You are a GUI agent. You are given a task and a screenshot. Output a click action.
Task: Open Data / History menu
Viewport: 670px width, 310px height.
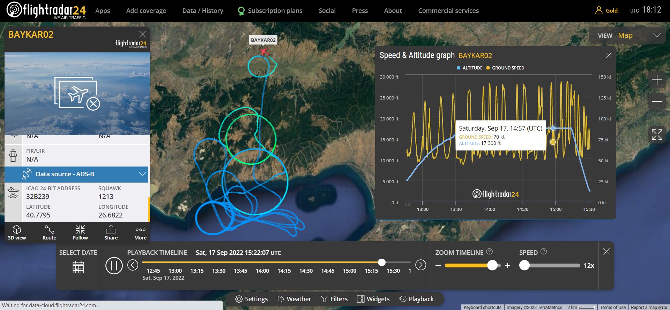(203, 10)
